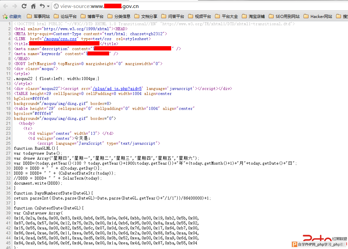Click the curved restore arrow icon
The width and height of the screenshot is (348, 249).
tap(42, 6)
